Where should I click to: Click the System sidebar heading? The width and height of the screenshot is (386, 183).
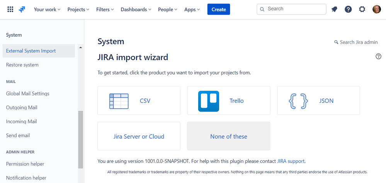[14, 35]
